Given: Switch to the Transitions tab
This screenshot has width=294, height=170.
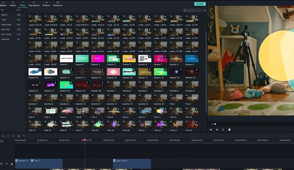Looking at the screenshot, I should pos(34,4).
